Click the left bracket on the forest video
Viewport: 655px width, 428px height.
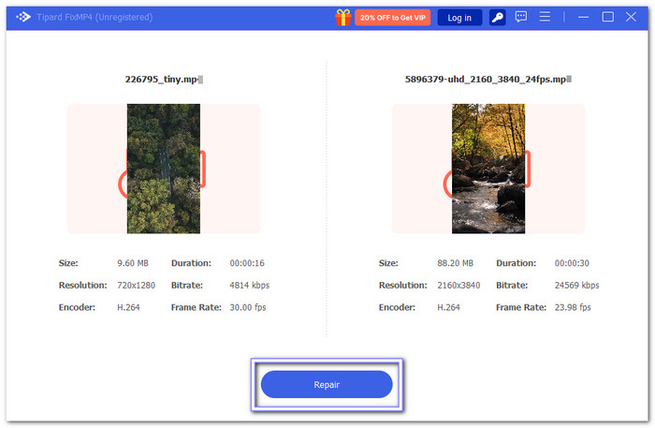(122, 184)
